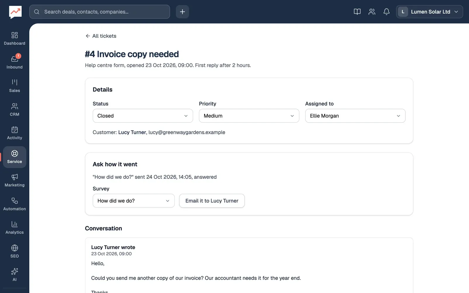Focus the search deals, contacts, companies field
Screen dimensions: 469x293
pos(100,12)
